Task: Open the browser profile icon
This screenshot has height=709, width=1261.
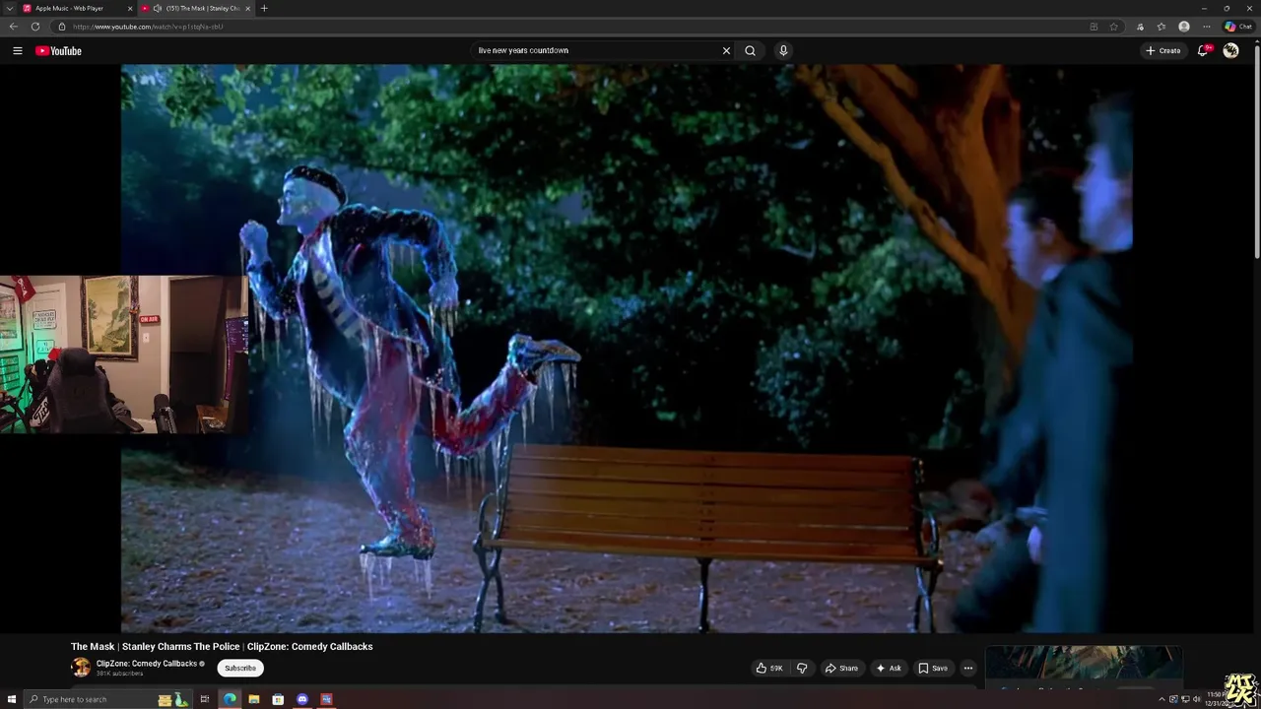Action: (x=1184, y=27)
